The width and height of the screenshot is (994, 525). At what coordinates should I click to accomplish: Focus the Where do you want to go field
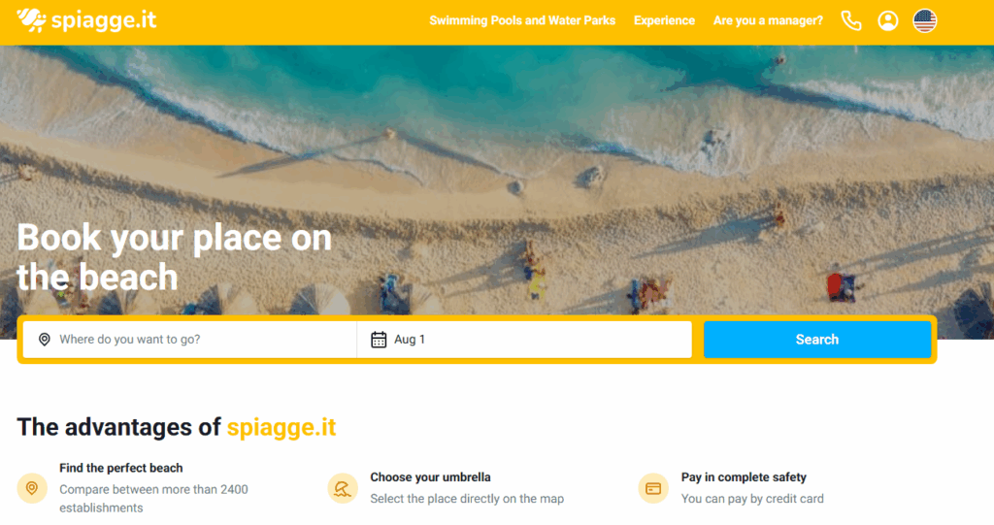[189, 340]
